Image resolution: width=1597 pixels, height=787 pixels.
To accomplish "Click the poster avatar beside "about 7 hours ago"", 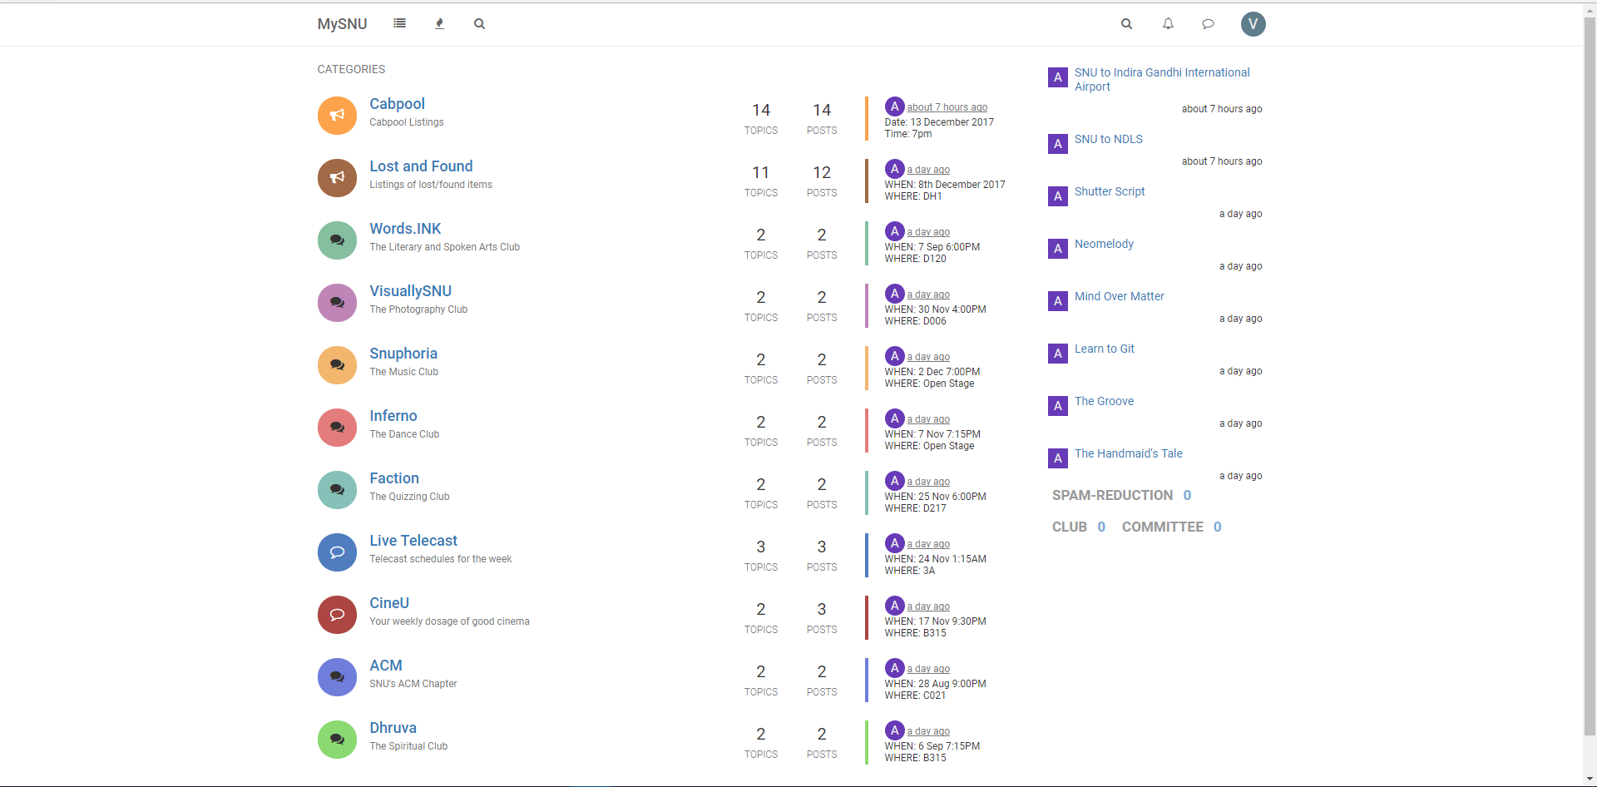I will (x=894, y=106).
